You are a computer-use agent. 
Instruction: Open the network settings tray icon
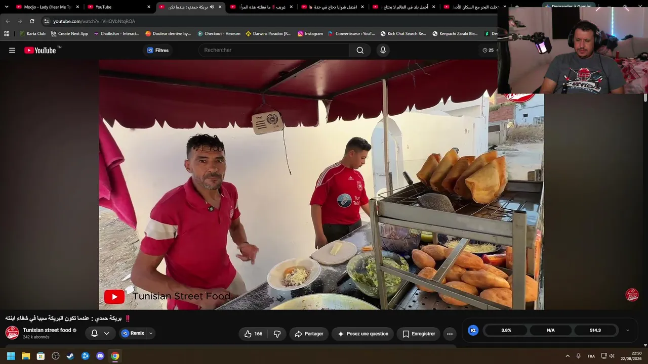(604, 356)
